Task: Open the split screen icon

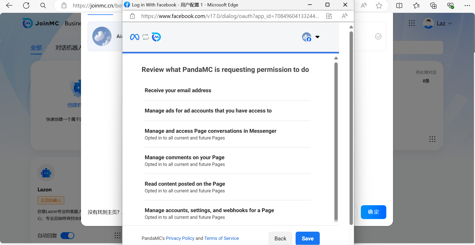Action: 399,6
